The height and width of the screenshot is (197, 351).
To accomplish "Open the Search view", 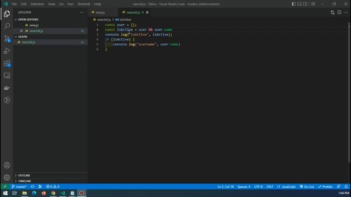I will point(7,26).
